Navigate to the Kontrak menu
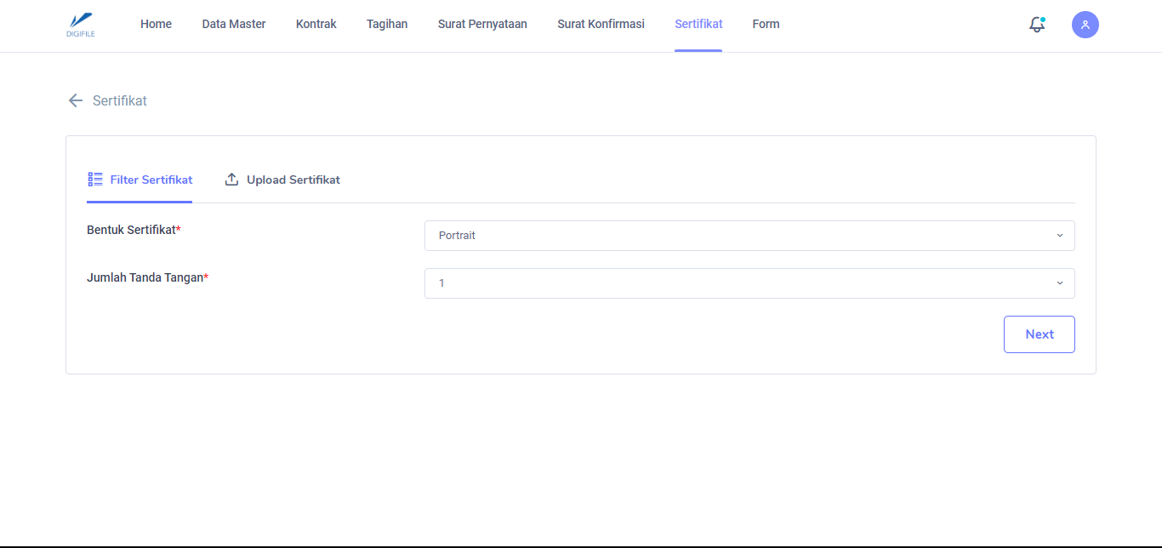Viewport: 1162px width, 548px height. pos(316,24)
